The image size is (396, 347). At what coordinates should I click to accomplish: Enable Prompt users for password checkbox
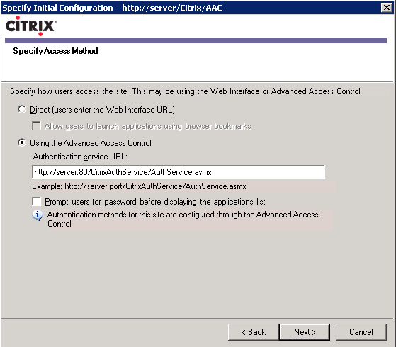tap(36, 202)
